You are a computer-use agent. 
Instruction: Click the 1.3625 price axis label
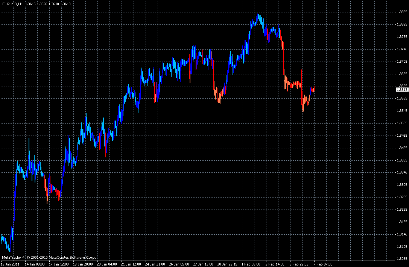pos(402,86)
